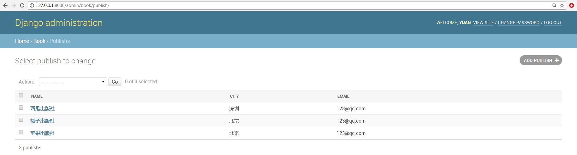
Task: Open the Book breadcrumb link
Action: tap(39, 41)
